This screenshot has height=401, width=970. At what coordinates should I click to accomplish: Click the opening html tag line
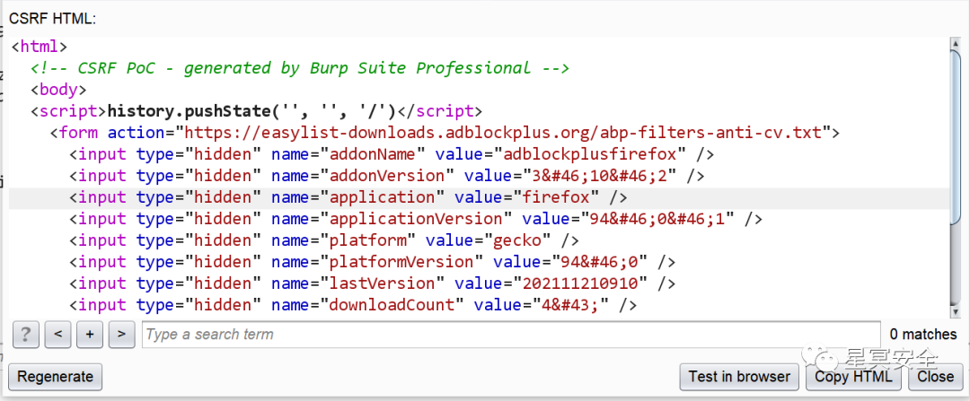[x=39, y=47]
